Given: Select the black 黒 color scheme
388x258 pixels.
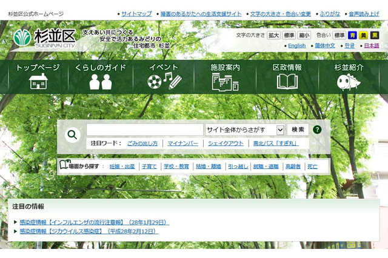Looking at the screenshot, I should [375, 35].
